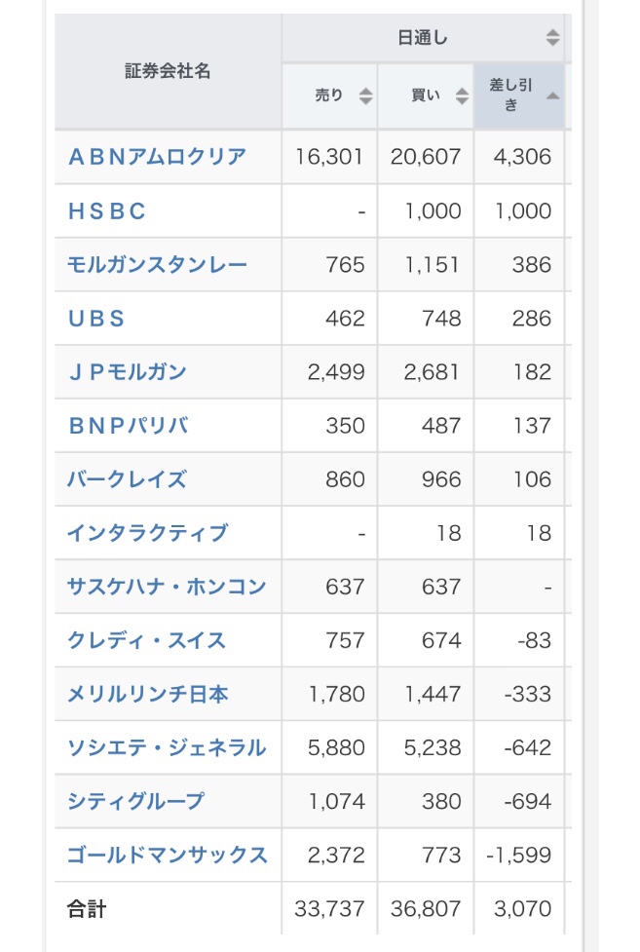
Task: Open UBS broker link
Action: click(96, 318)
